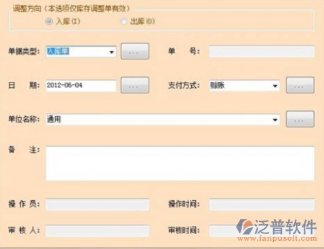Expand the 支付方式 dropdown arrow

click(275, 86)
